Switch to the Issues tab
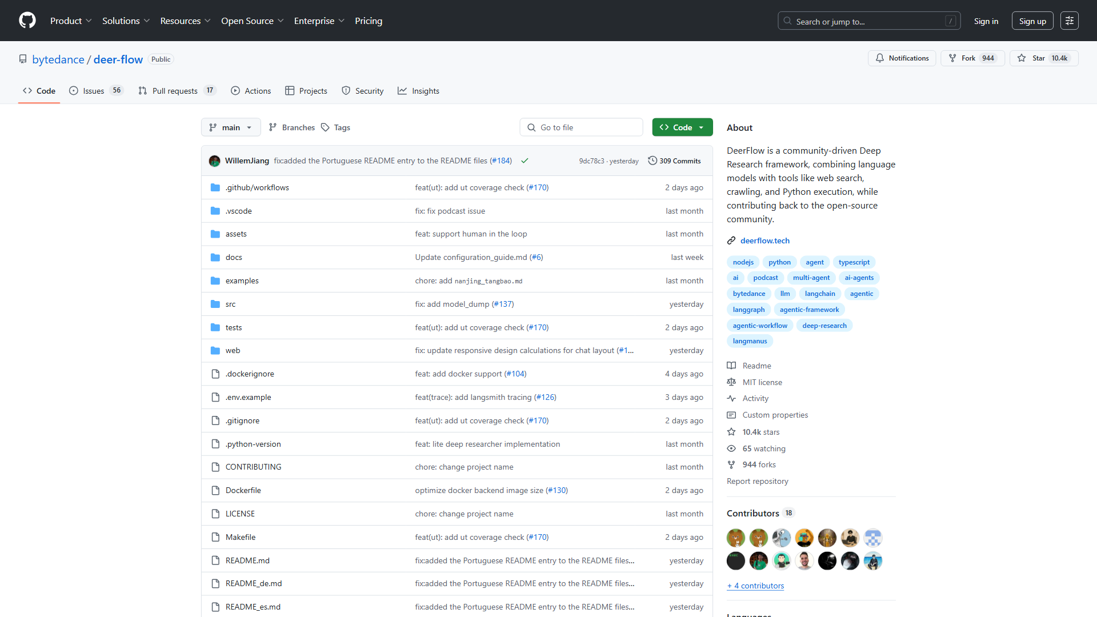The width and height of the screenshot is (1097, 617). tap(95, 91)
